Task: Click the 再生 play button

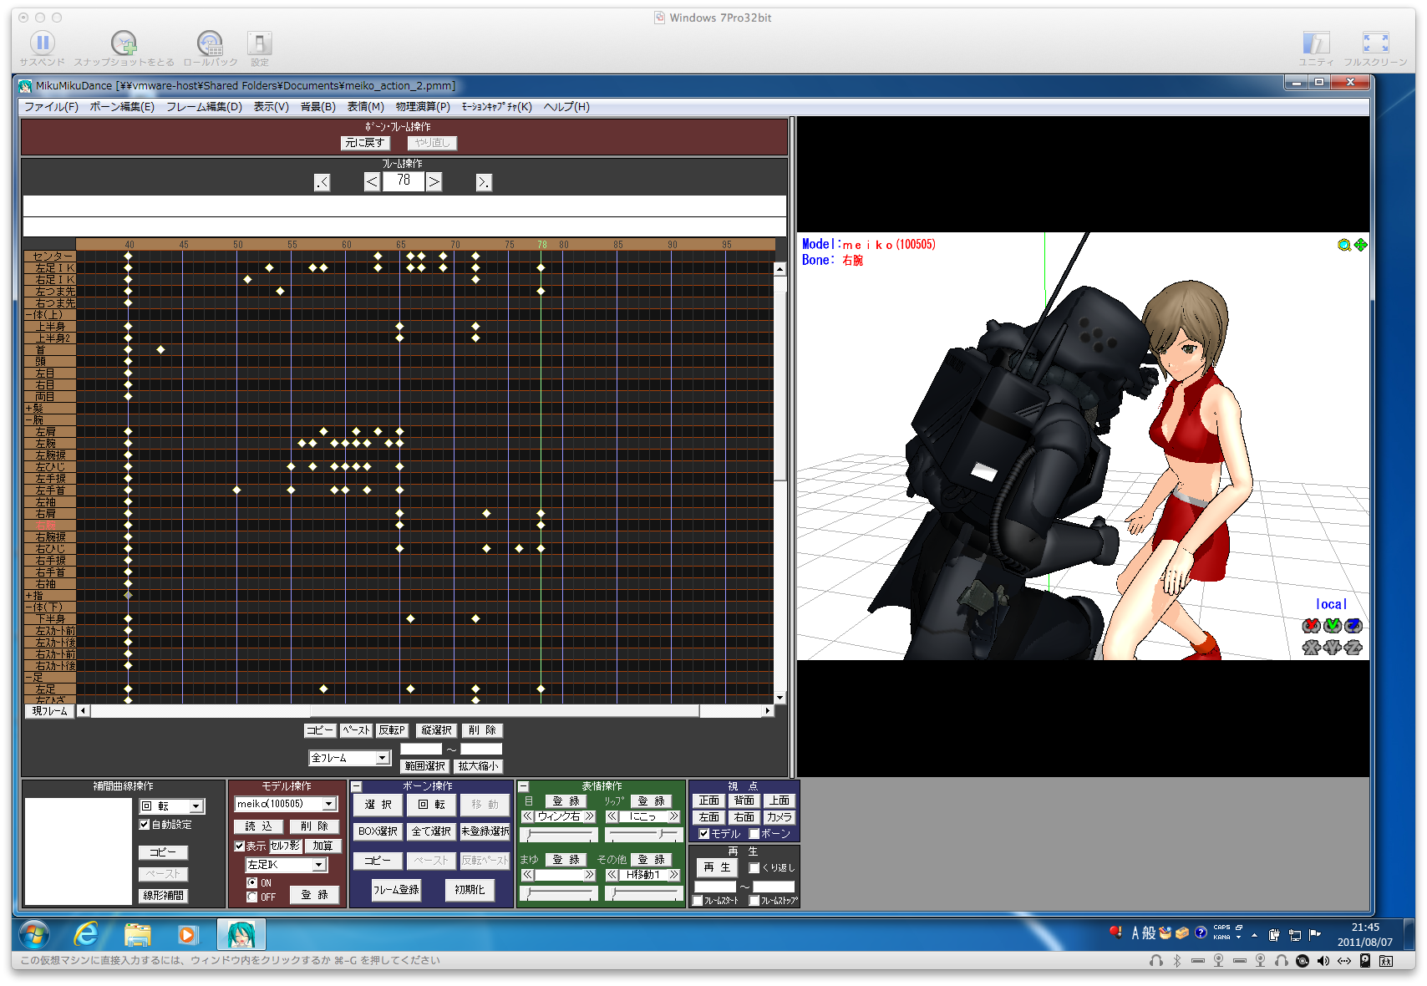Action: pos(717,867)
